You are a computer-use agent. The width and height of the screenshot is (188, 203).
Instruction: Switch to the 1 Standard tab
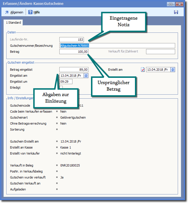(14, 23)
